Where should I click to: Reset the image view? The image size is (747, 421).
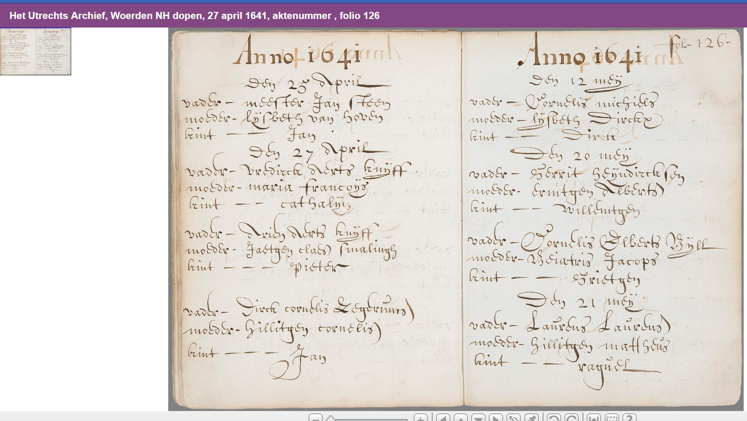[x=514, y=418]
